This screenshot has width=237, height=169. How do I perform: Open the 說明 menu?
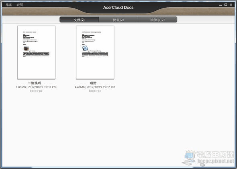(20, 5)
